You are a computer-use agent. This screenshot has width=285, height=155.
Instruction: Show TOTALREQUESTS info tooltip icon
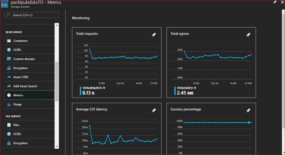tap(104, 88)
